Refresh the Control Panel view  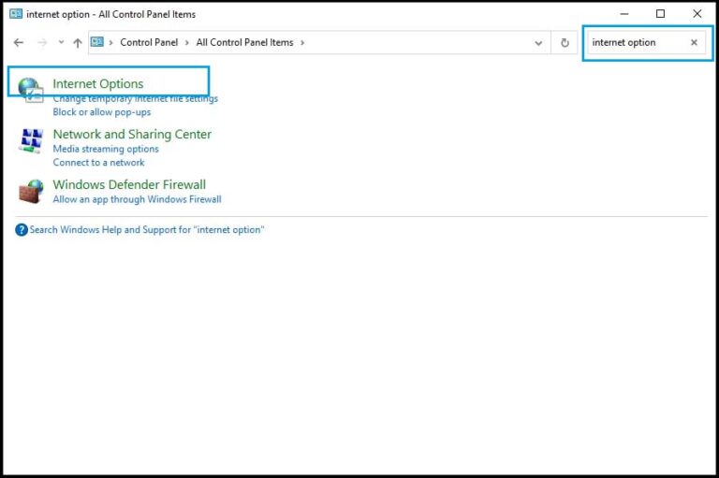tap(565, 43)
